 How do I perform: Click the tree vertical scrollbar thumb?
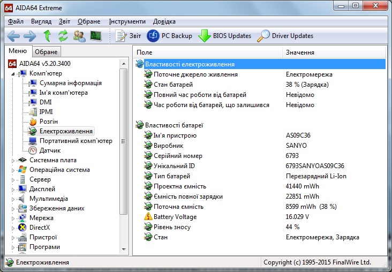(x=124, y=141)
